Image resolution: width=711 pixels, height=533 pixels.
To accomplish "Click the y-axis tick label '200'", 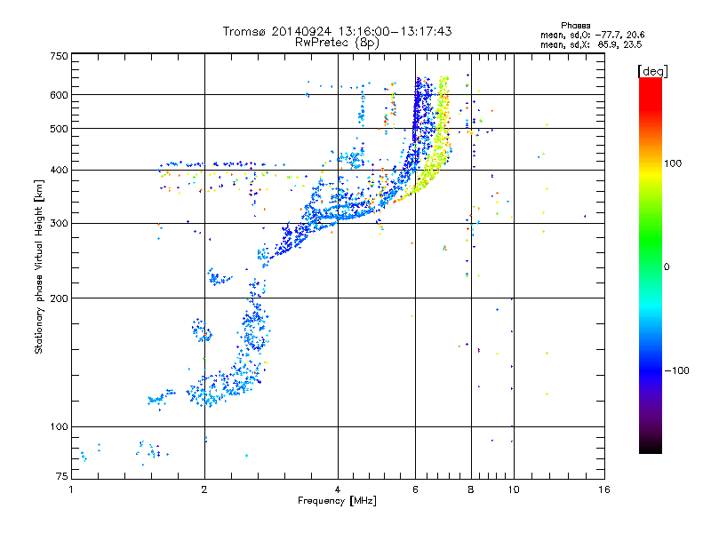I will tap(59, 298).
